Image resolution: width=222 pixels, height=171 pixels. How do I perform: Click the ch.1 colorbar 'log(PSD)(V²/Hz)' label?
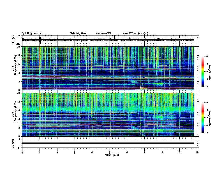[x=210, y=73]
